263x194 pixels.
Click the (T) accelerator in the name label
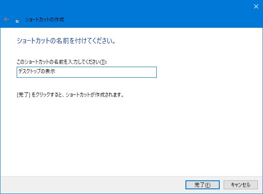[103, 62]
